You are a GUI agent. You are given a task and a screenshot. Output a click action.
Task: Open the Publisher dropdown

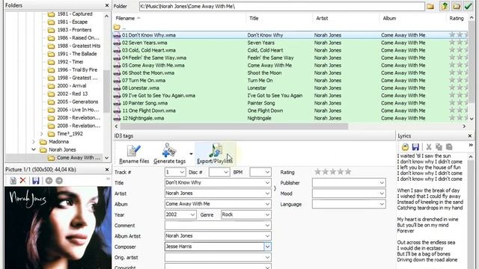pos(382,182)
